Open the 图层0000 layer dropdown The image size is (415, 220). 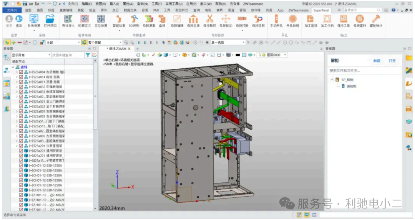click(272, 55)
